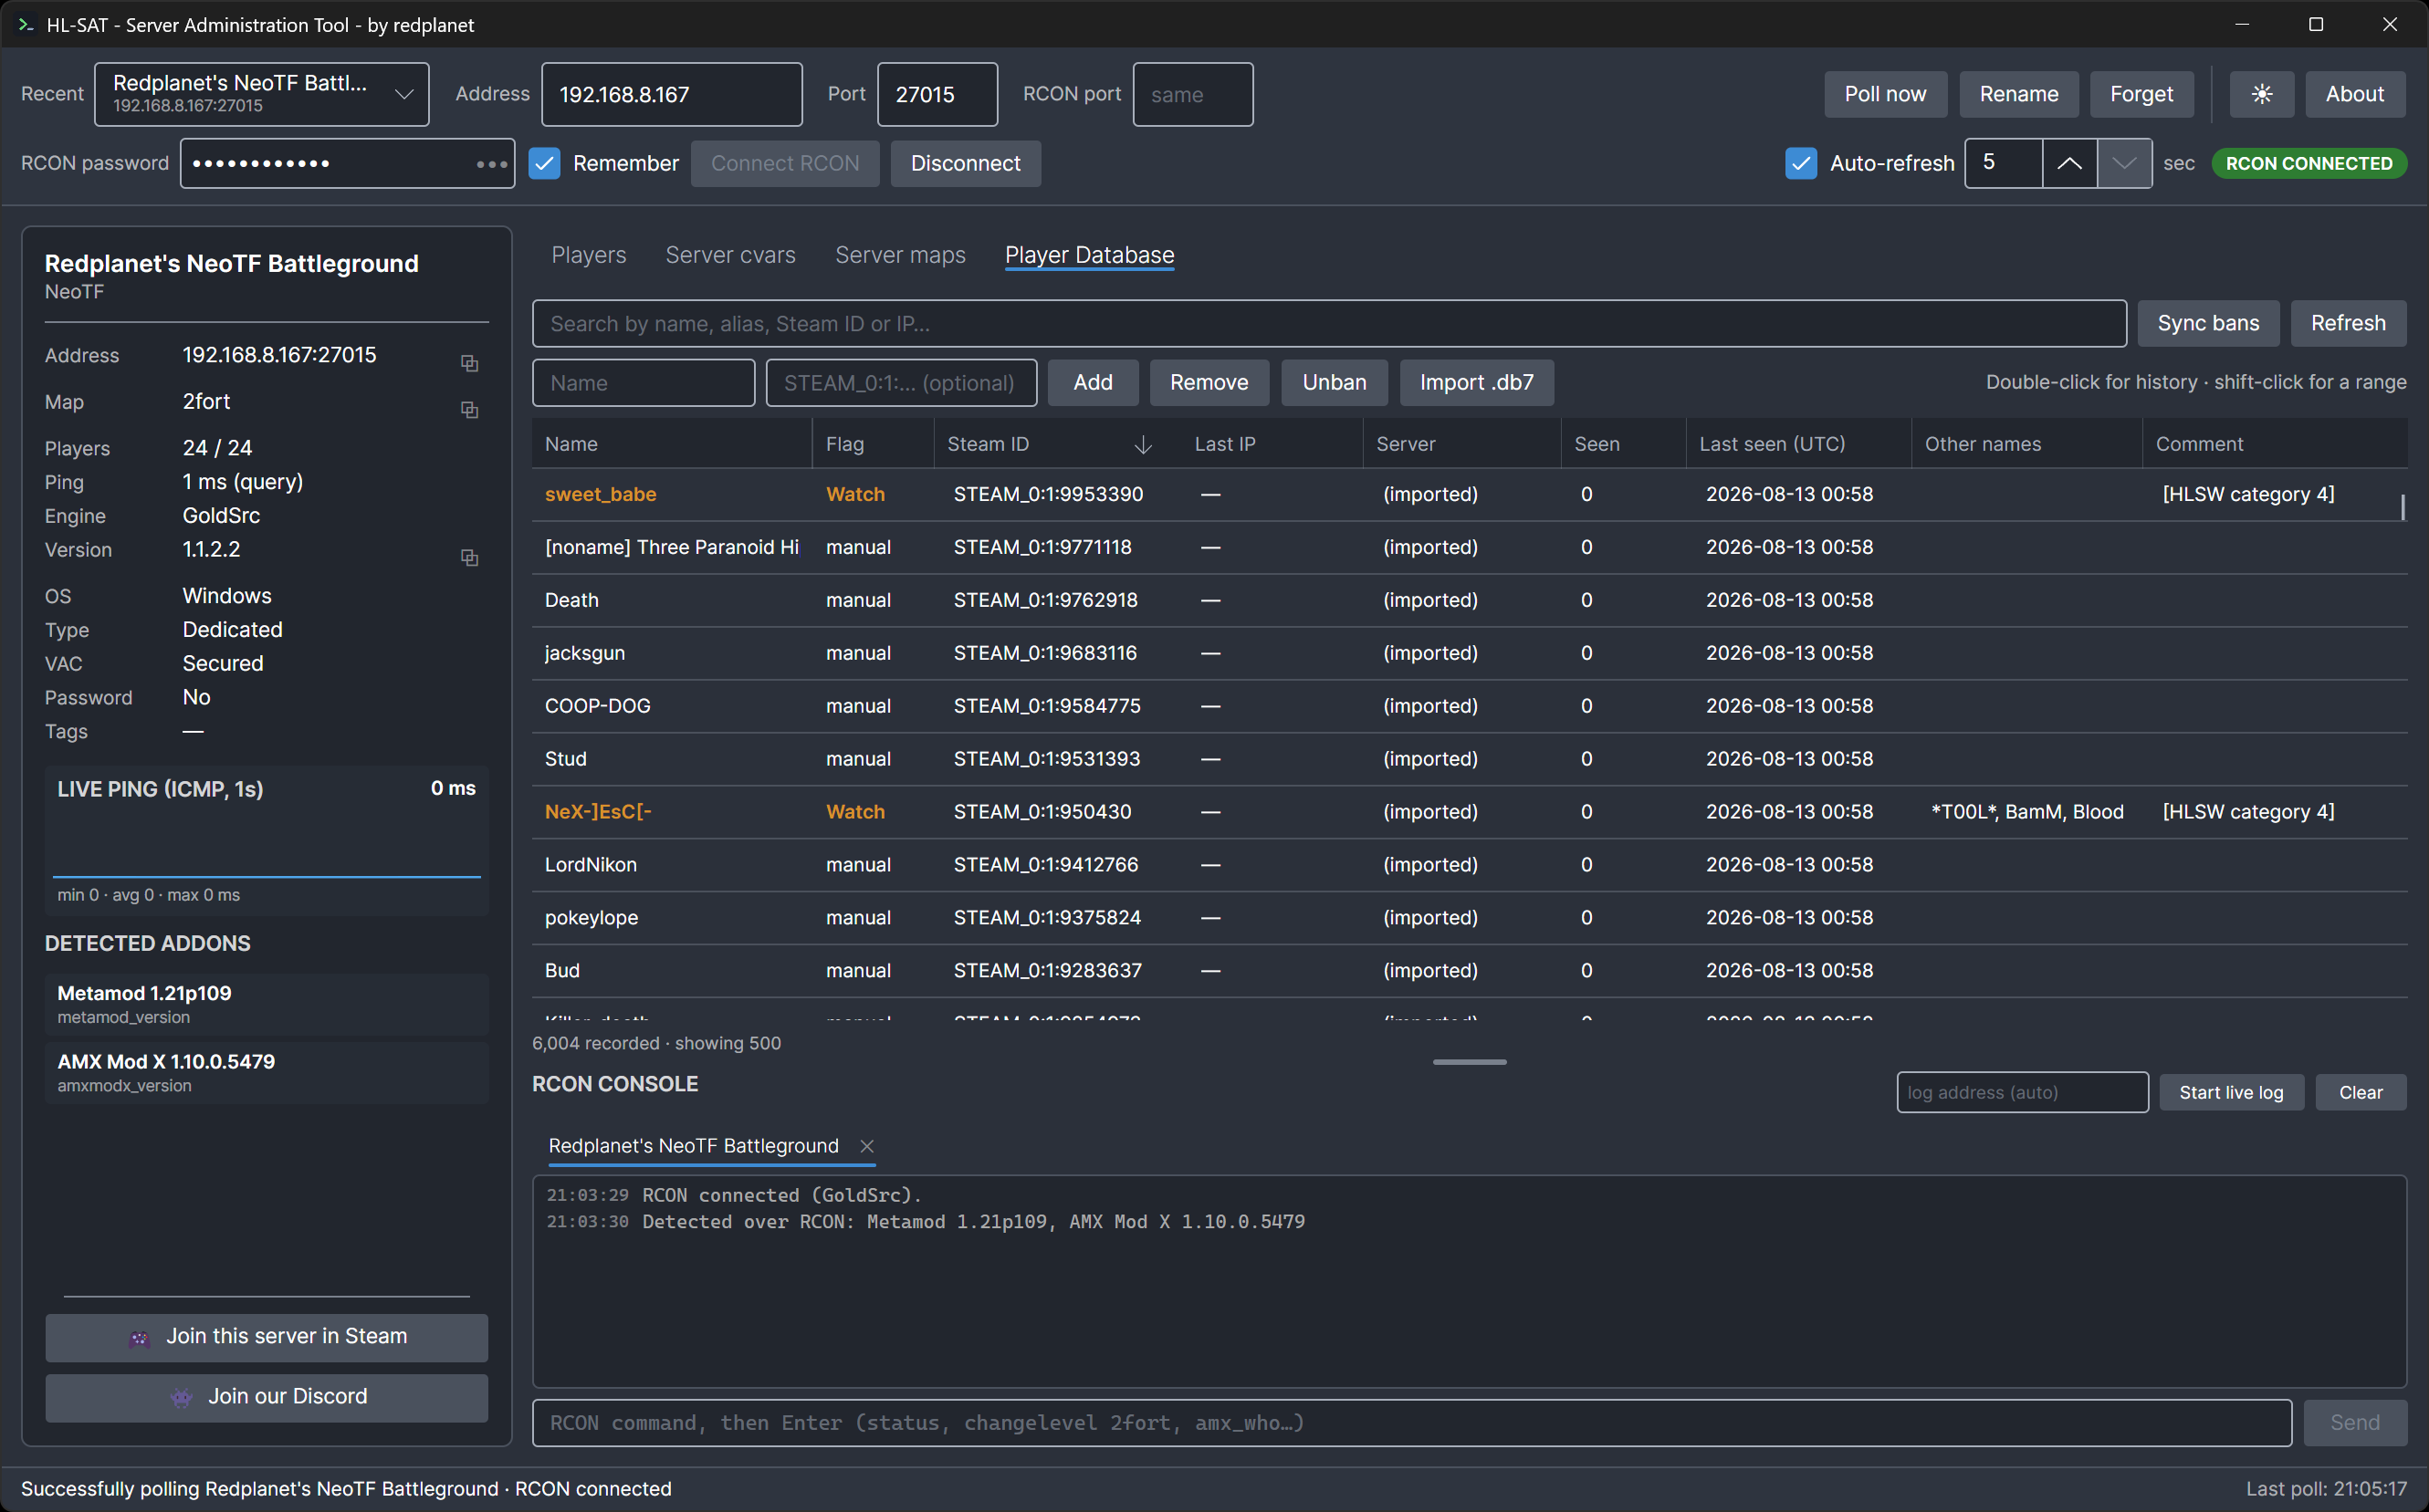Select the sweet_babe player row
This screenshot has height=1512, width=2429.
tap(1469, 494)
